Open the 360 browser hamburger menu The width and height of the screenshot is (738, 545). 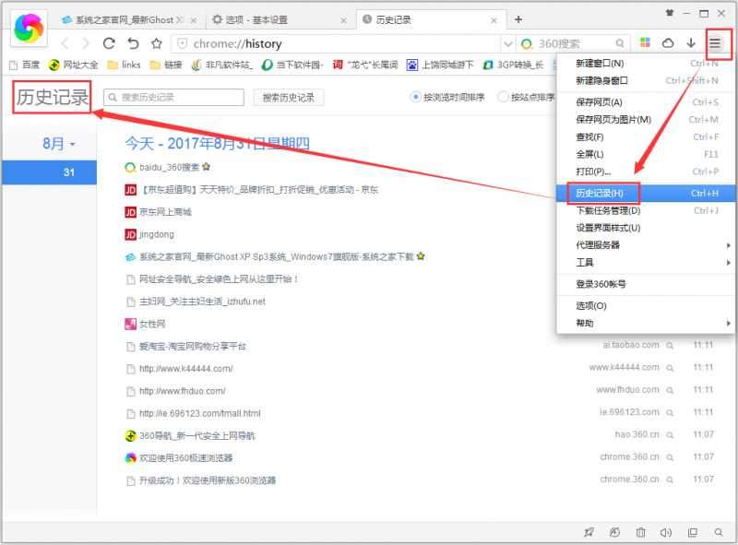pyautogui.click(x=715, y=42)
